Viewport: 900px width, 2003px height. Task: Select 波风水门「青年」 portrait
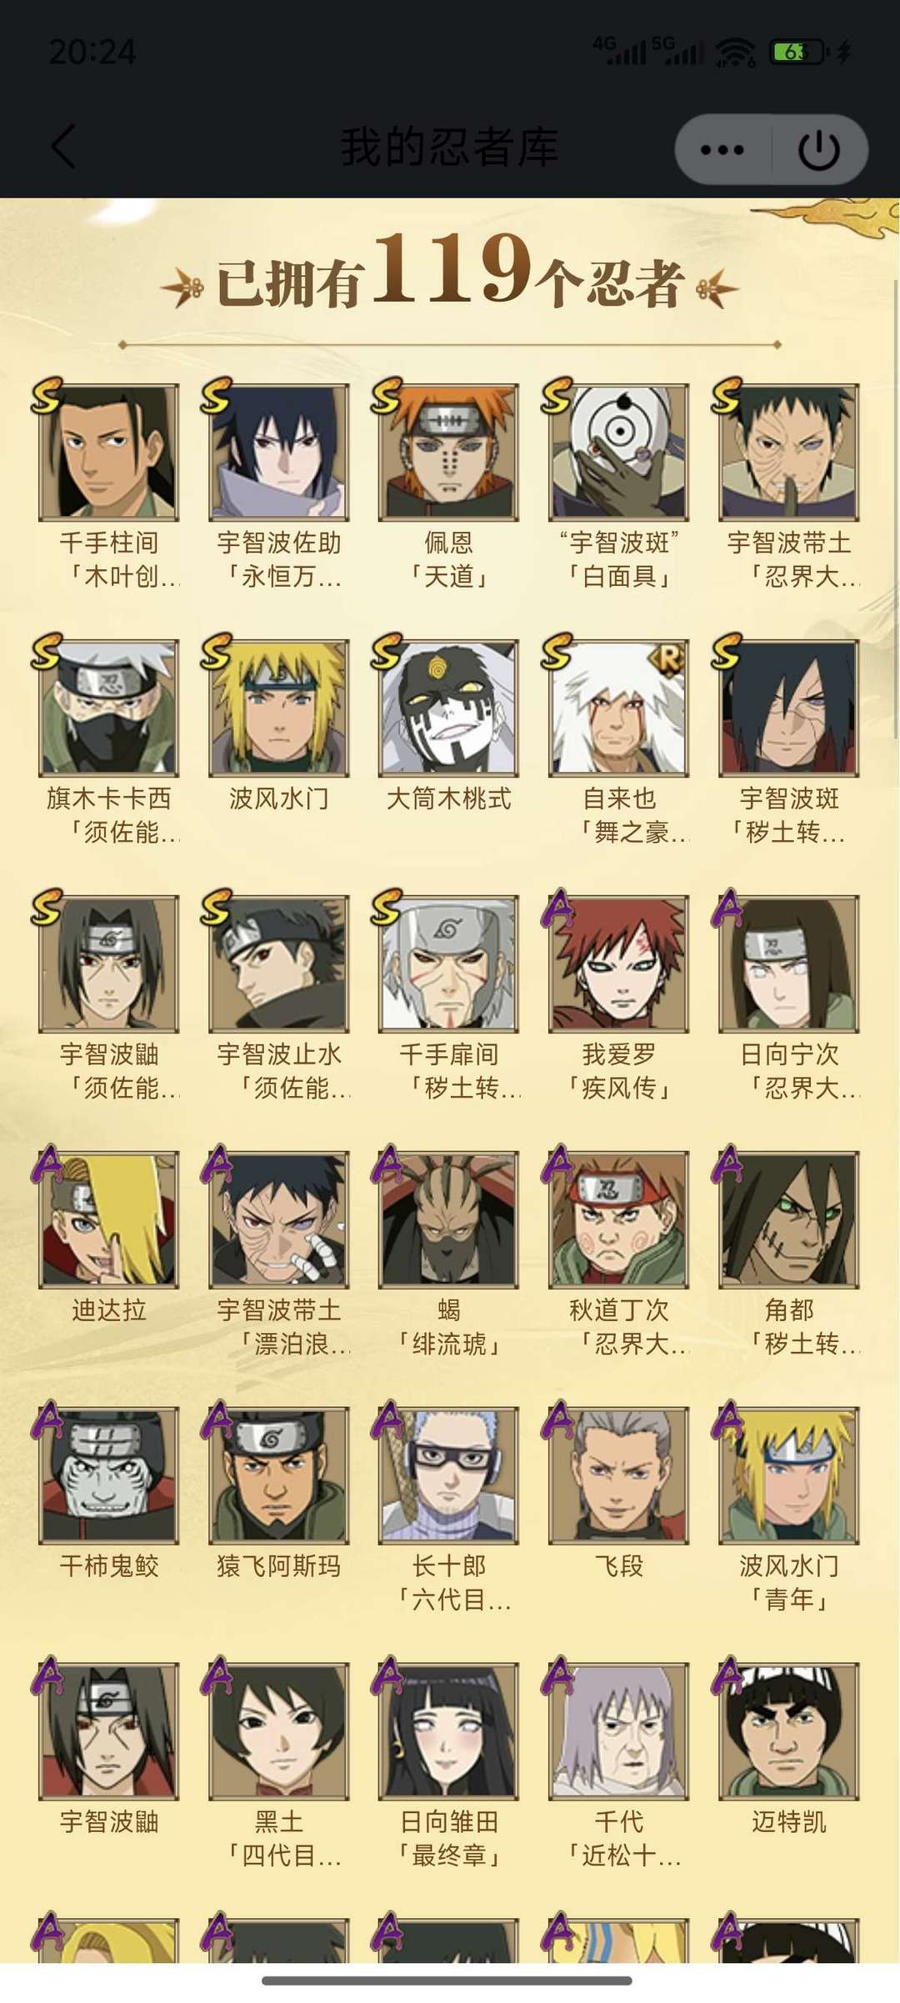tap(789, 1476)
